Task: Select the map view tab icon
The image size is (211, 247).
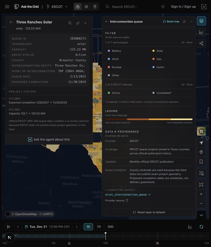Action: (x=78, y=7)
